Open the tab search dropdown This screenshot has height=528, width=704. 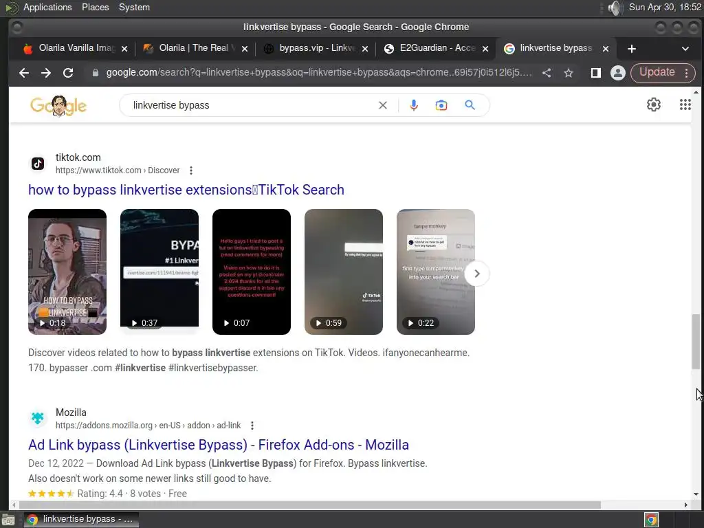pos(685,49)
